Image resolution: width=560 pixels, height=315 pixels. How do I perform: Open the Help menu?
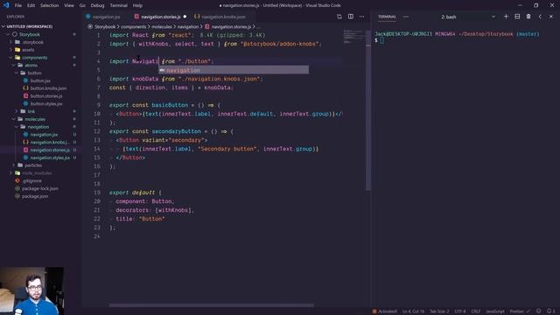pyautogui.click(x=137, y=5)
